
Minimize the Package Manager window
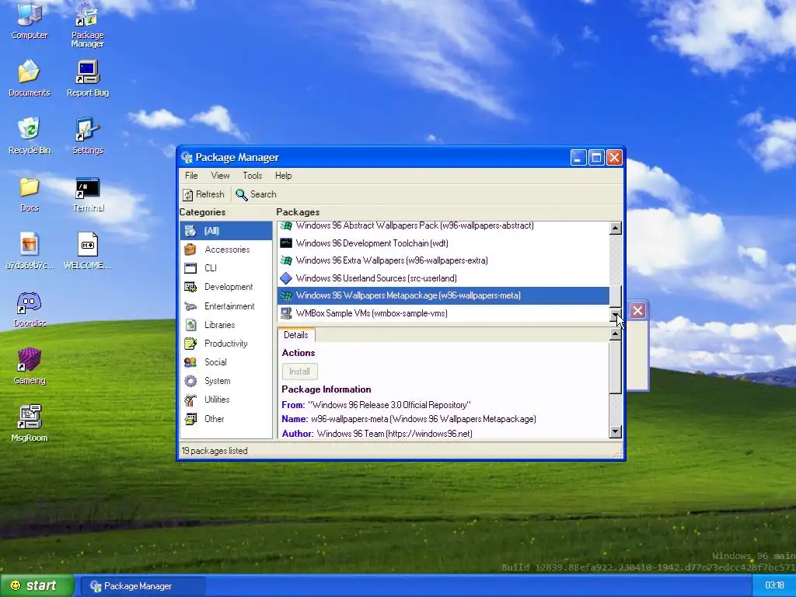point(578,157)
